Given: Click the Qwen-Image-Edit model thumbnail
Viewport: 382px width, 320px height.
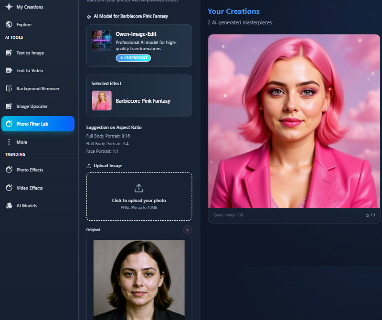Looking at the screenshot, I should 102,40.
